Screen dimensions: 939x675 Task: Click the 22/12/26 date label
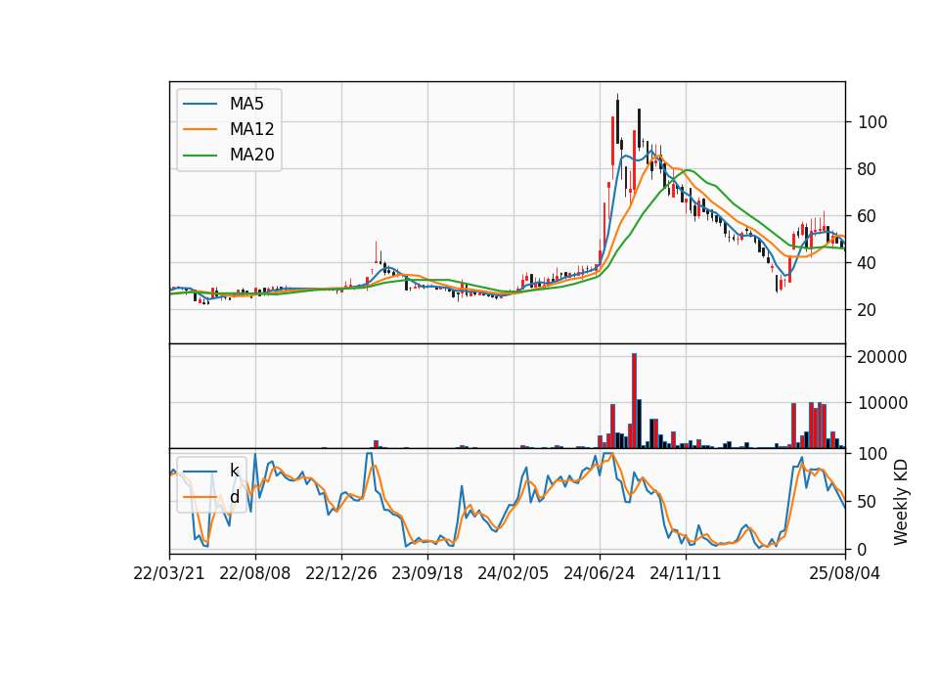pyautogui.click(x=341, y=573)
